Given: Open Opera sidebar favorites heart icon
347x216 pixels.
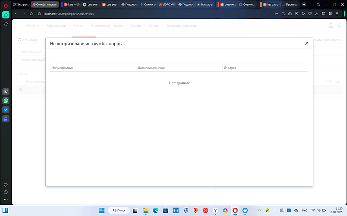Looking at the screenshot, I should (6, 183).
